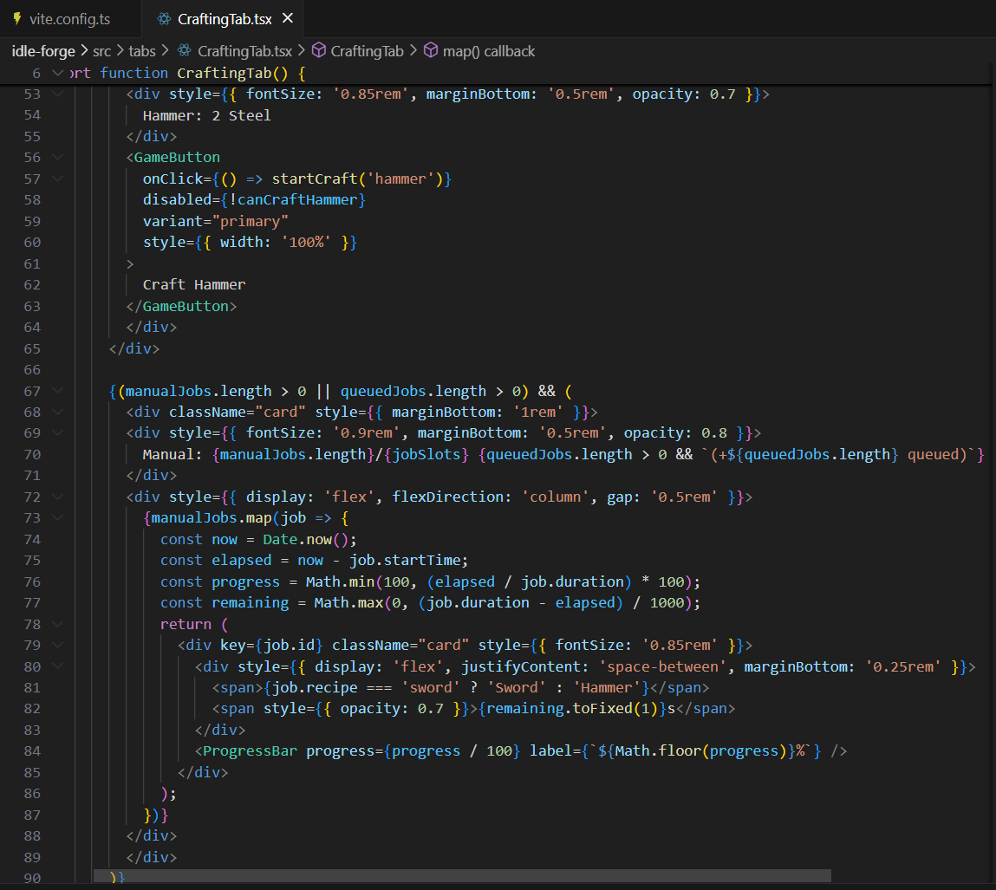The image size is (996, 890).
Task: Click the Vite icon on vite.config.ts tab
Action: click(x=16, y=18)
